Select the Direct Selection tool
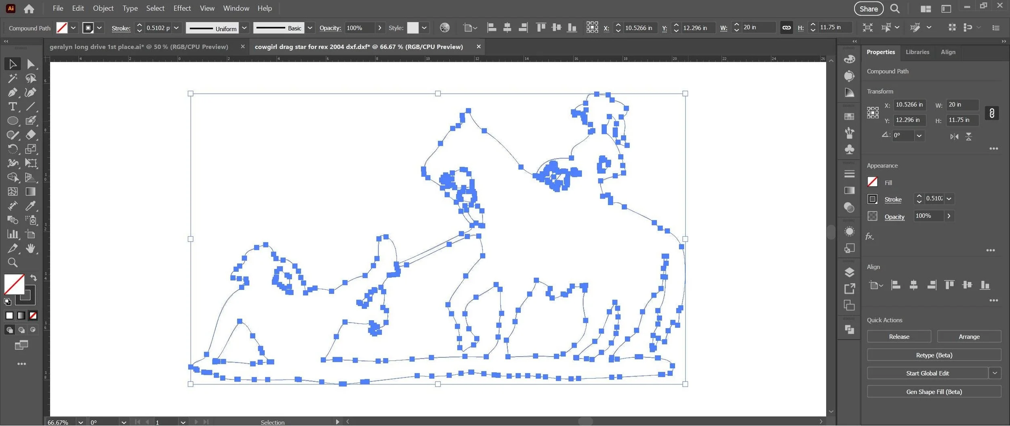 click(x=31, y=64)
